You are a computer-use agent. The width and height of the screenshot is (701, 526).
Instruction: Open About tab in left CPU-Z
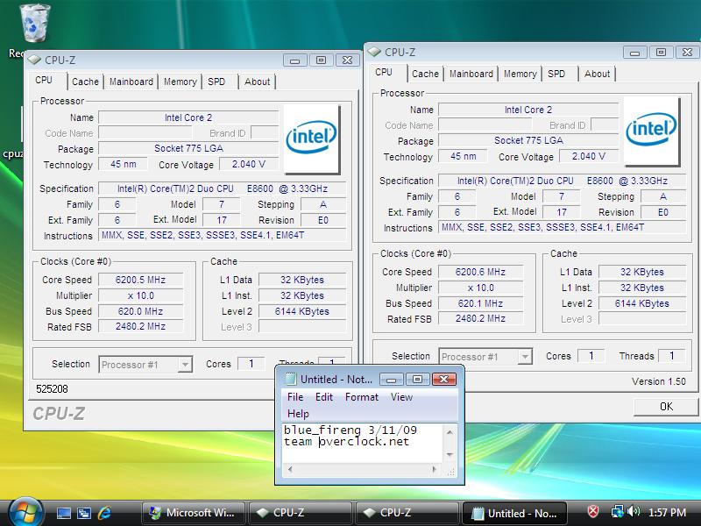coord(257,82)
